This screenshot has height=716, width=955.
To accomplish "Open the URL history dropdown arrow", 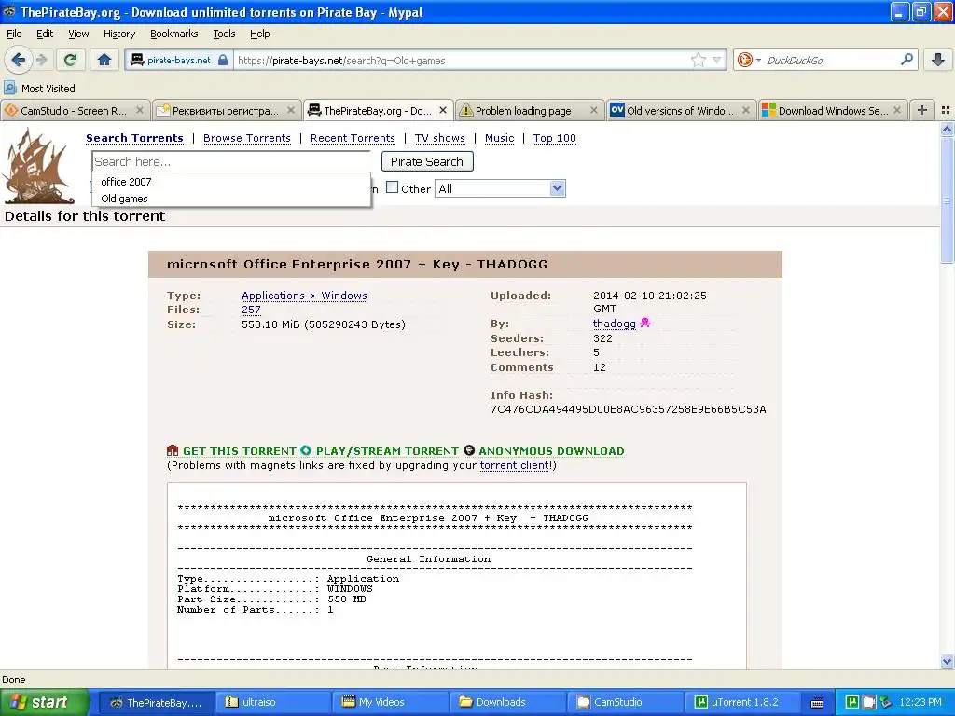I will point(717,60).
